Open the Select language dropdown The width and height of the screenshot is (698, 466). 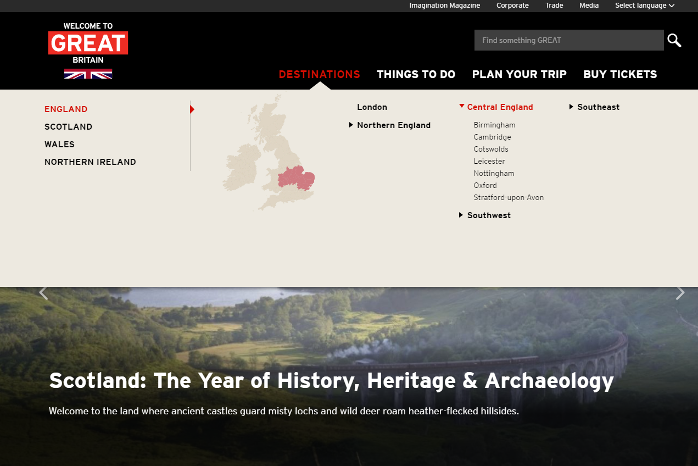pos(644,5)
